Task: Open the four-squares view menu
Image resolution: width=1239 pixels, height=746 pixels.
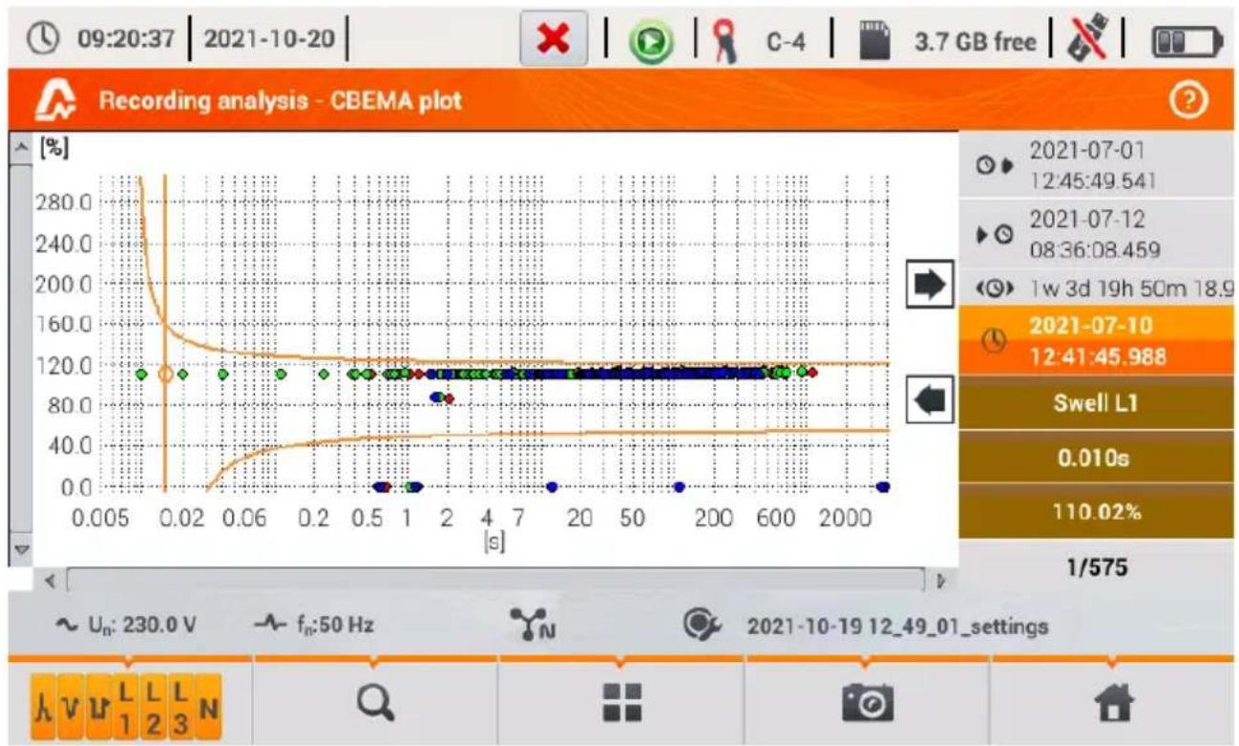Action: pos(620,704)
